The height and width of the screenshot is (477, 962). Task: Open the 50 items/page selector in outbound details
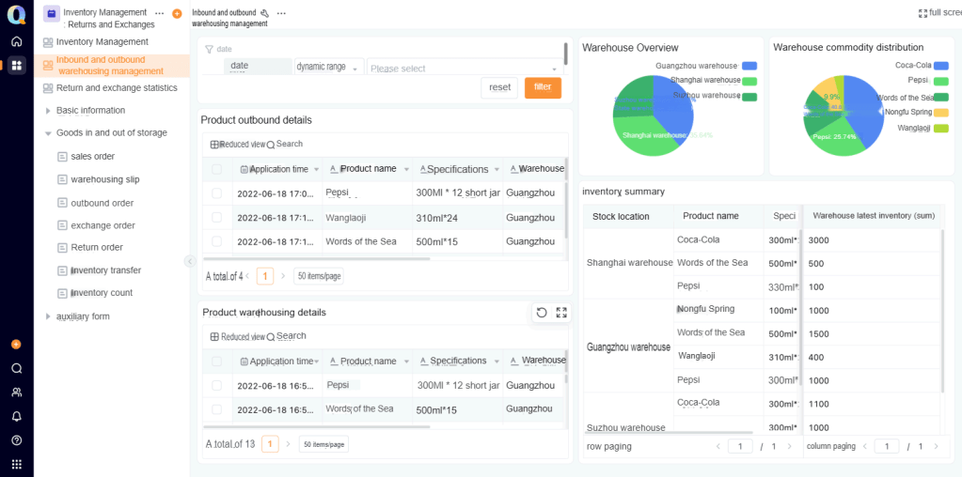(x=320, y=276)
